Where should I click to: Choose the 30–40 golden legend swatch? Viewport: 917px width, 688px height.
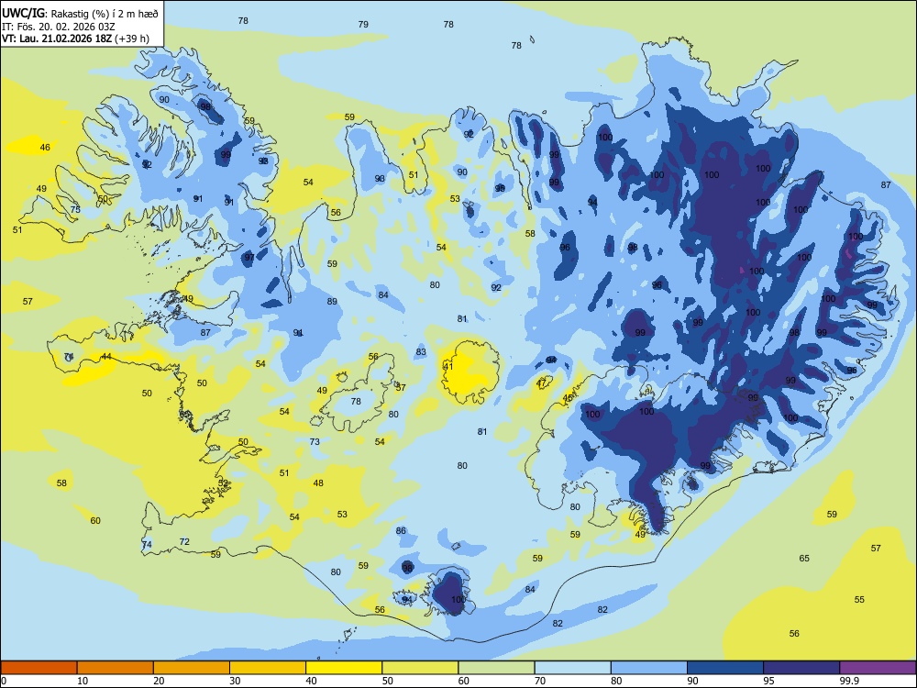coord(268,668)
